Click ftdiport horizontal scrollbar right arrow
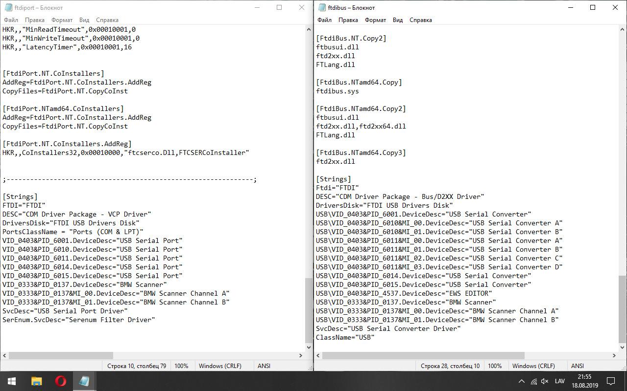The image size is (627, 391). 300,355
